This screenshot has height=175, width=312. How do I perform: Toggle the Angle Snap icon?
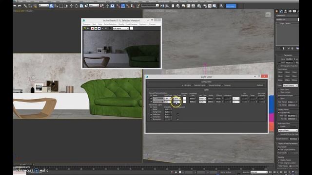123,6
